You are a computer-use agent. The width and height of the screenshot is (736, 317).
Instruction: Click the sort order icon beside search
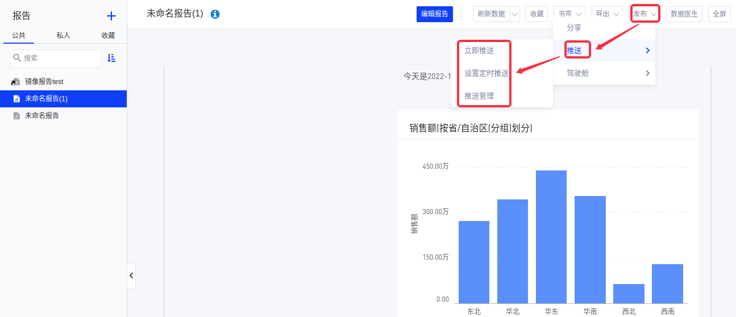click(x=111, y=58)
